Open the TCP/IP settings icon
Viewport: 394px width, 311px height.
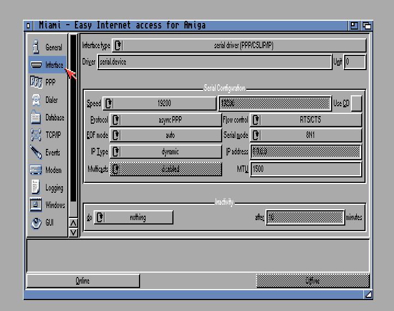tap(36, 135)
